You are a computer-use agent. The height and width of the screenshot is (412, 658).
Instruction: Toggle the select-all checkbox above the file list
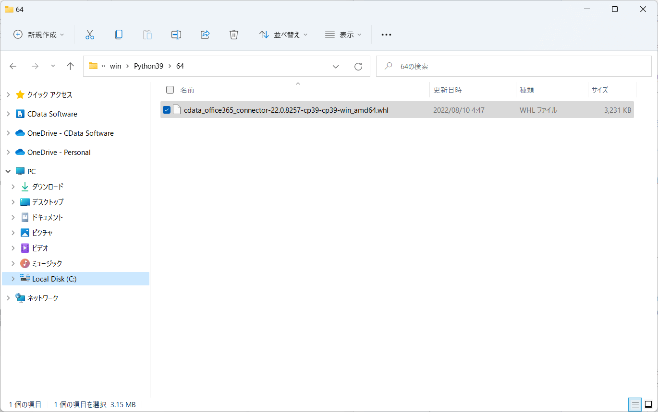[170, 90]
